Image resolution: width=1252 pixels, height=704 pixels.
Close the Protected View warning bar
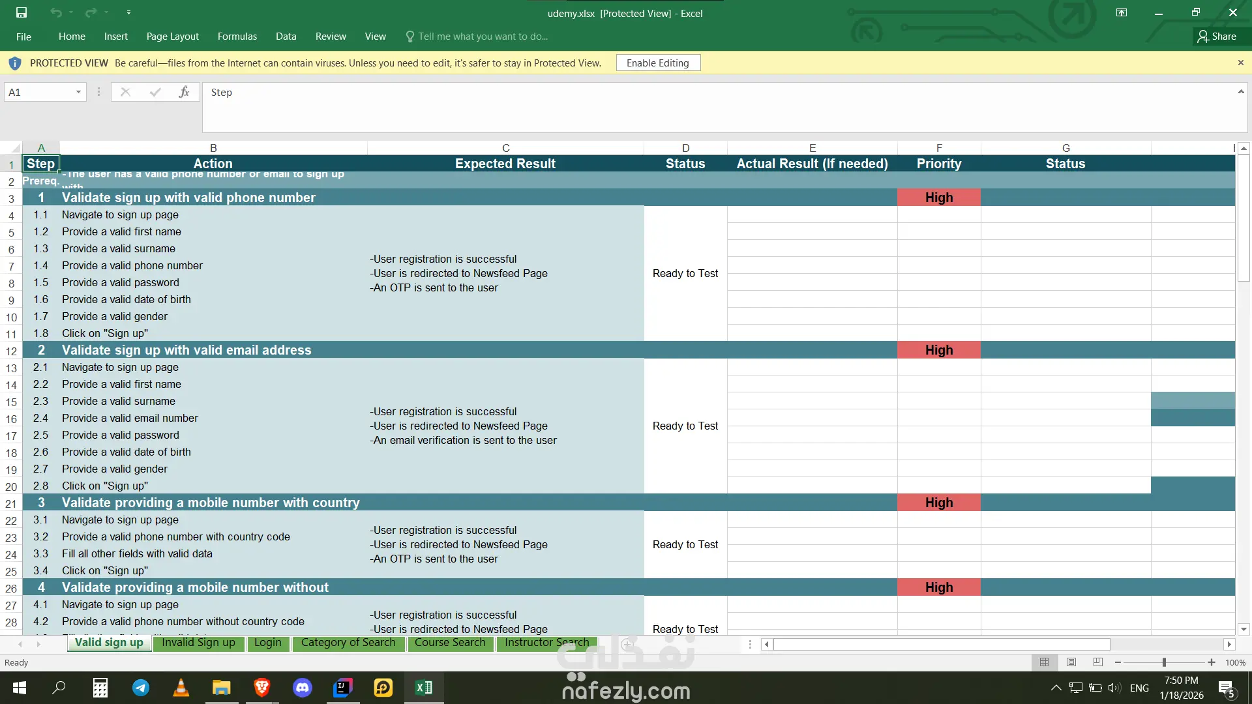(1241, 63)
